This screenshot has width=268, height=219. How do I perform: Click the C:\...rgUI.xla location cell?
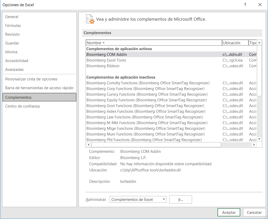click(232, 60)
